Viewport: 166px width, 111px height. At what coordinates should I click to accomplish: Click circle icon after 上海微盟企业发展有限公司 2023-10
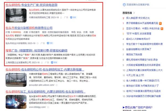[42, 62]
